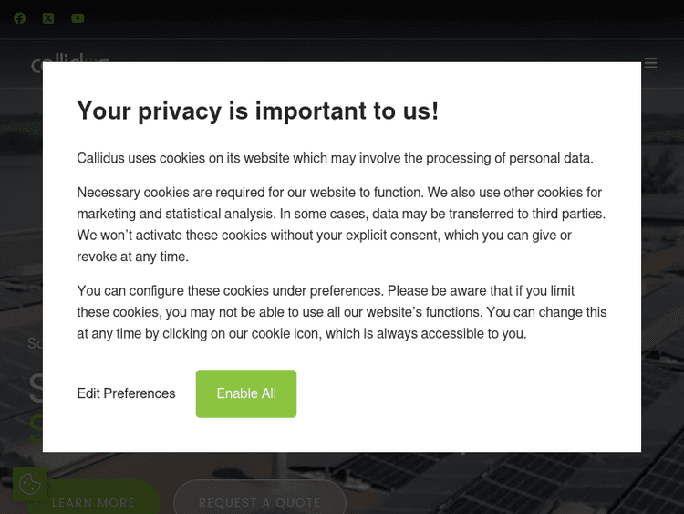The height and width of the screenshot is (514, 684).
Task: Click Enable All cookies button
Action: tap(246, 393)
